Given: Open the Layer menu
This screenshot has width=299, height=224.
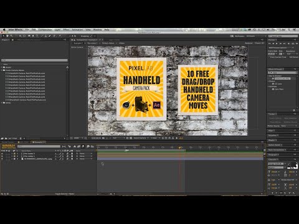Looking at the screenshot, I should click(x=57, y=30).
